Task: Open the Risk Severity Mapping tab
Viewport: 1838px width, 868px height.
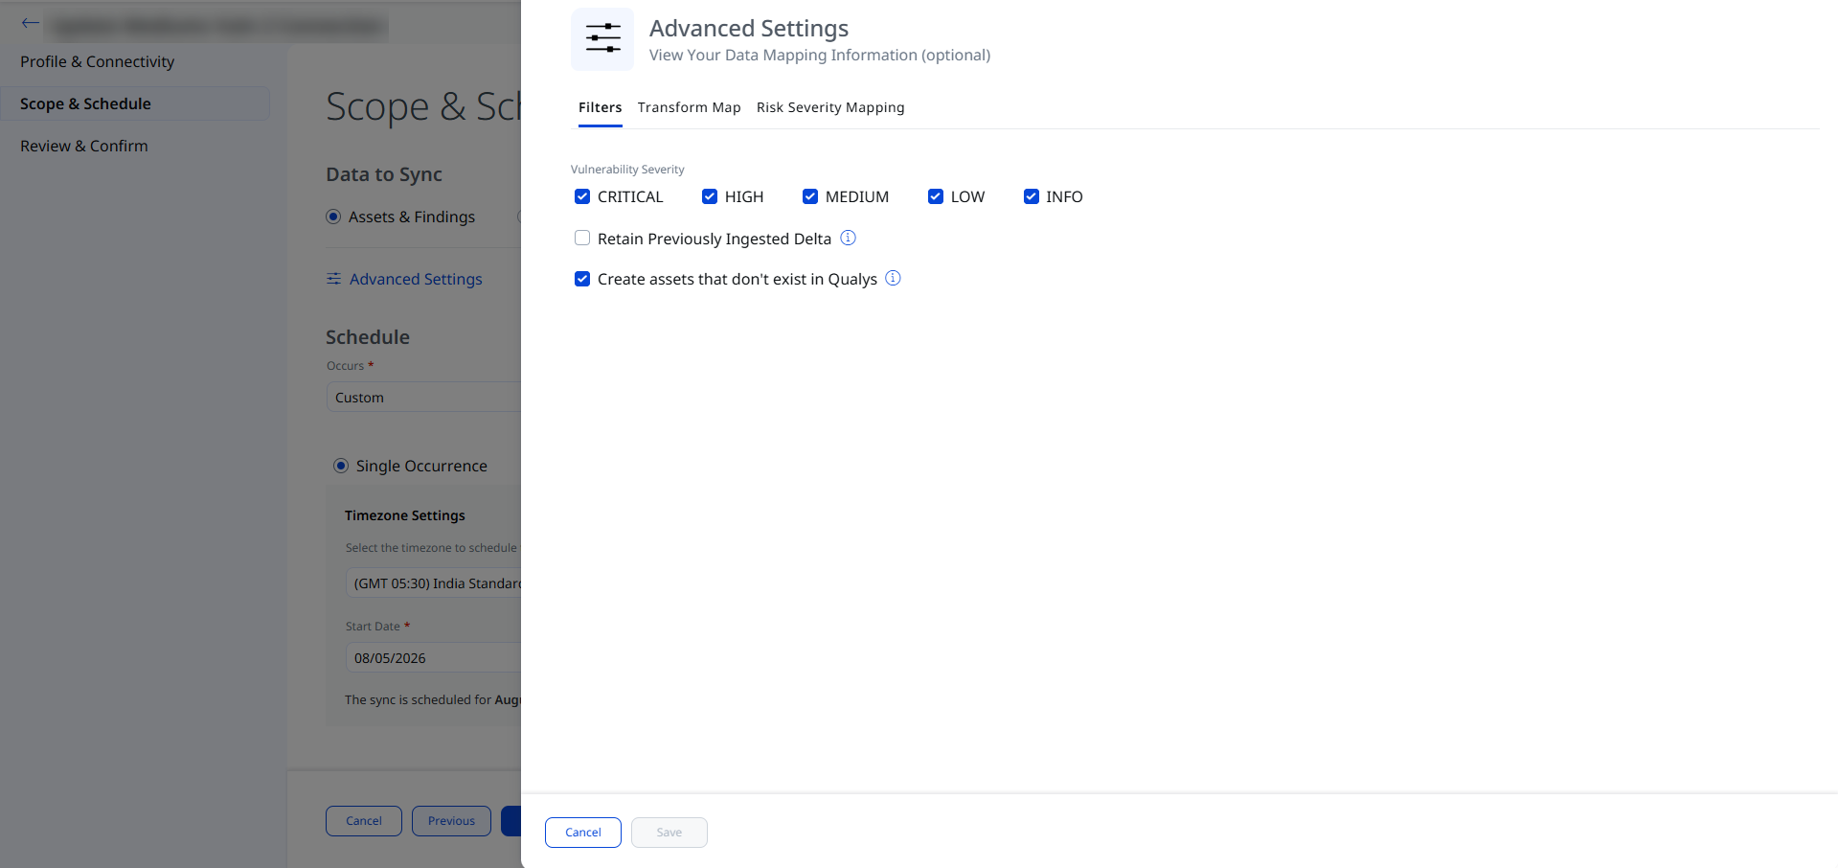Action: (x=830, y=107)
